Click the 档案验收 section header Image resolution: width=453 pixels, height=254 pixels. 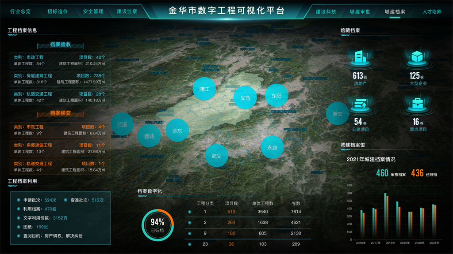click(x=61, y=45)
